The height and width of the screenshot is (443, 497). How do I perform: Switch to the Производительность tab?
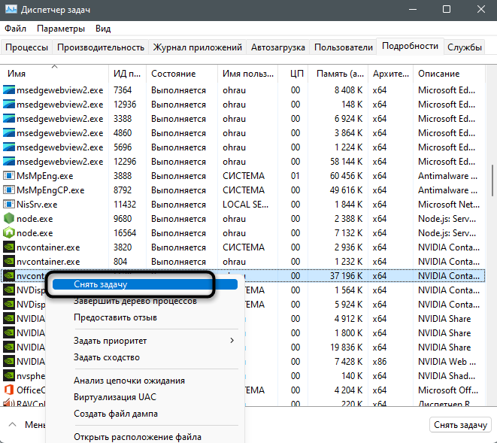coord(101,47)
